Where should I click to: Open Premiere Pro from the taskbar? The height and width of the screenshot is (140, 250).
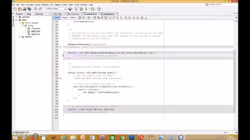pos(102,137)
